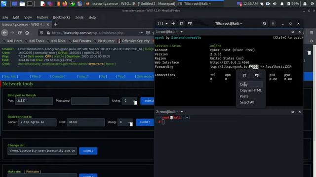This screenshot has width=316, height=177.
Task: Show more bookmarks overflow chevron
Action: 312,41
